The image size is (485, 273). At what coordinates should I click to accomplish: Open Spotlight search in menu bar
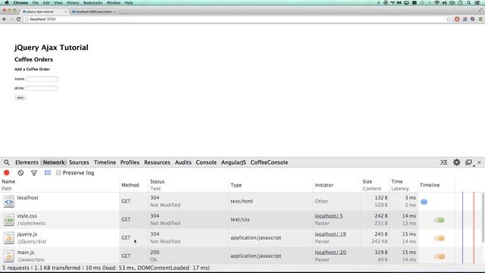pyautogui.click(x=469, y=3)
